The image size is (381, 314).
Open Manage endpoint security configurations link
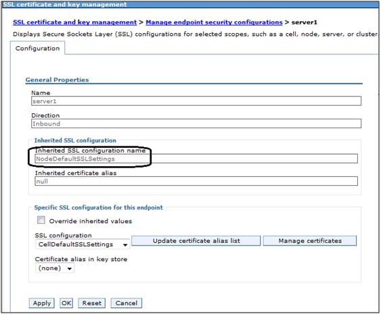tap(214, 22)
